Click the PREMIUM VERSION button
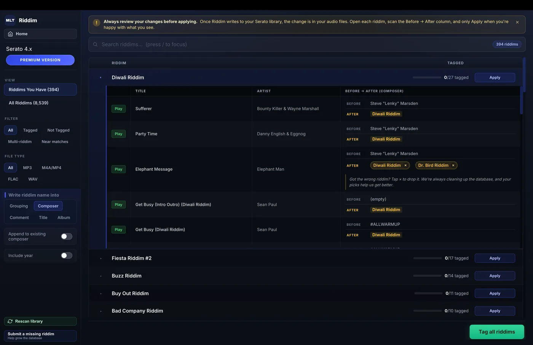This screenshot has height=345, width=533. pyautogui.click(x=40, y=60)
